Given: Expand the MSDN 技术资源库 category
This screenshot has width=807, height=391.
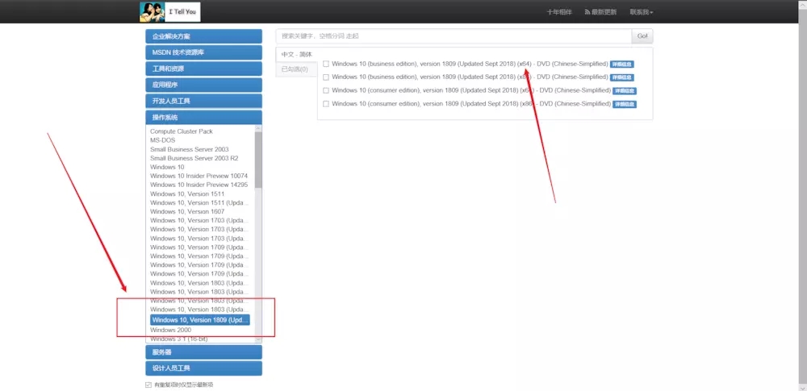Looking at the screenshot, I should pos(204,52).
